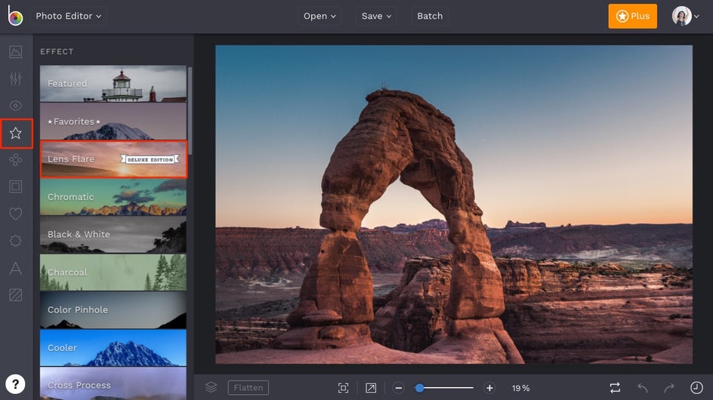The height and width of the screenshot is (400, 713).
Task: Click the compare original swap icon
Action: [615, 388]
